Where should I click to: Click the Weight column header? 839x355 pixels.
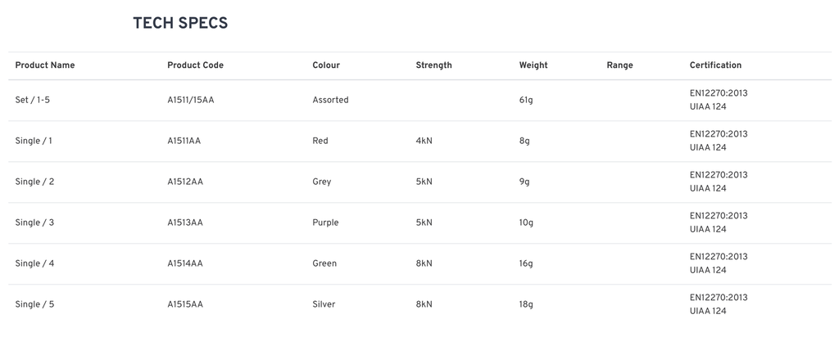click(533, 65)
